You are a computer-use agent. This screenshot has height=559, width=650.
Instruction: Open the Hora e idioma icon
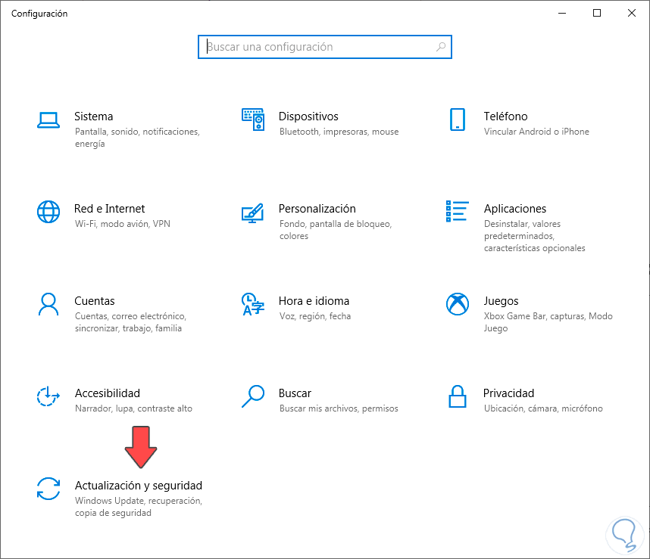pos(252,304)
